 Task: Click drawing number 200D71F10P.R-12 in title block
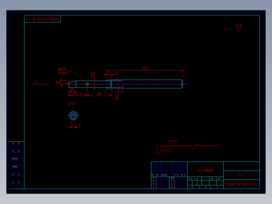pos(242,185)
